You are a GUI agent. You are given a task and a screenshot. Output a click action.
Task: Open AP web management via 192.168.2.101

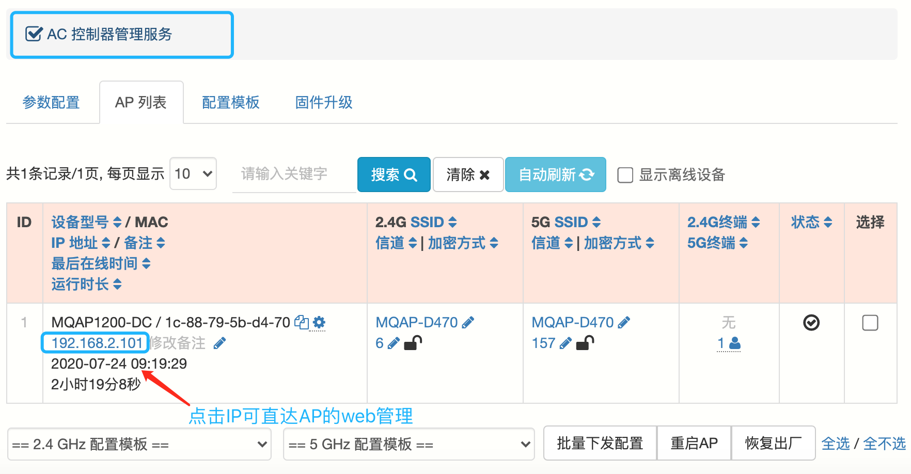97,343
